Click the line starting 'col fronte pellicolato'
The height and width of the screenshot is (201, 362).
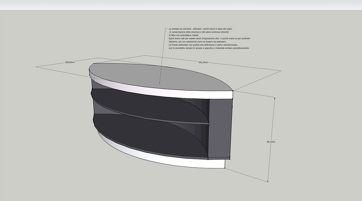pos(203,45)
